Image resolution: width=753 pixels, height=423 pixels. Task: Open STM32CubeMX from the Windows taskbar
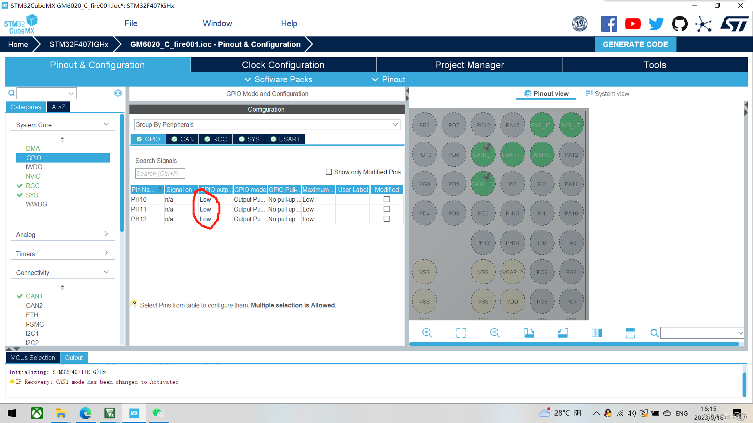pos(134,413)
